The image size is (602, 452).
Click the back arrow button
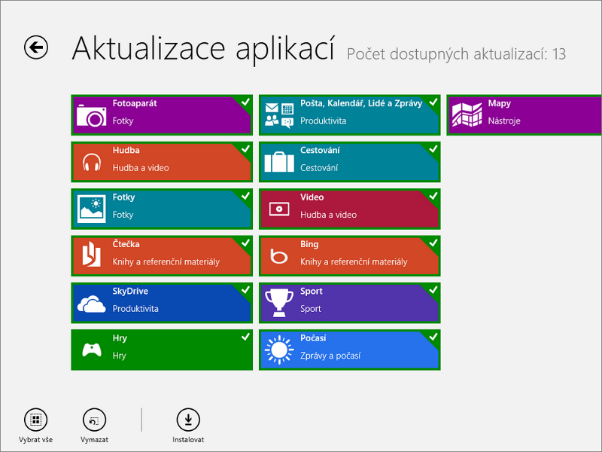tap(36, 47)
